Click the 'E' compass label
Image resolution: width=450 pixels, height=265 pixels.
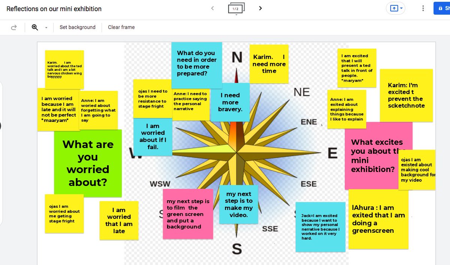[332, 153]
